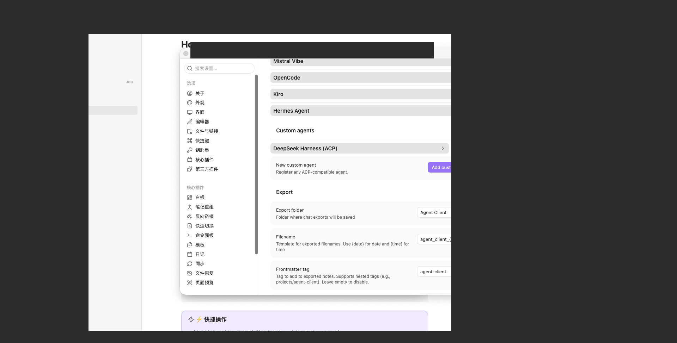Click 'Register any ACP-compatible agent.' description
This screenshot has height=343, width=677.
(312, 172)
